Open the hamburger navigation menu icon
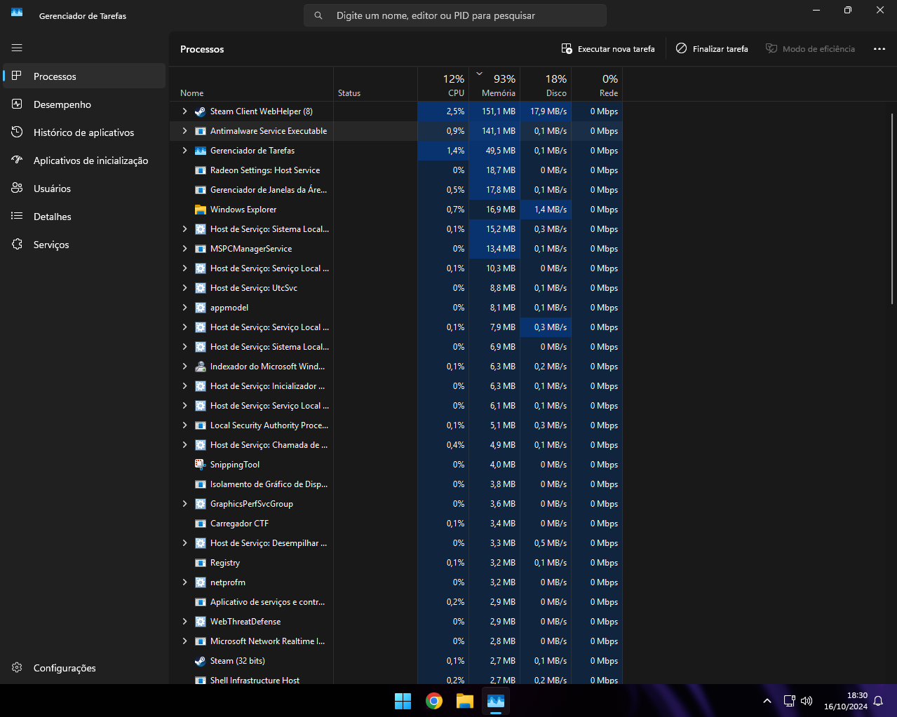This screenshot has width=897, height=717. click(17, 48)
